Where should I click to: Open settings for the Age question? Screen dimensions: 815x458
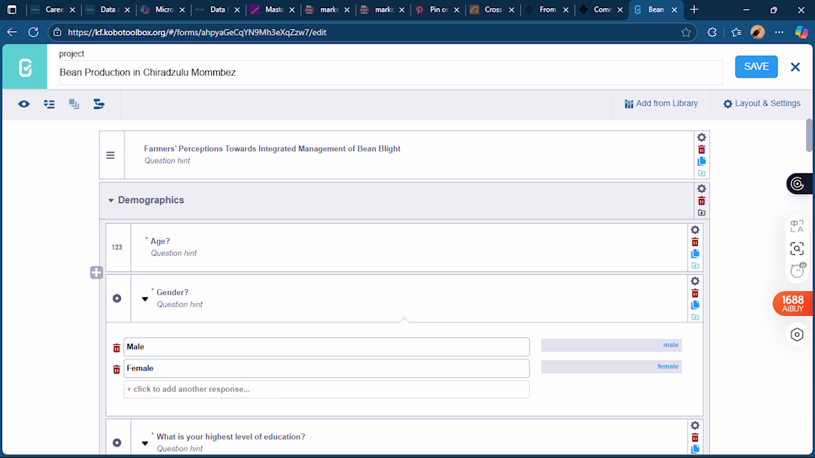(x=695, y=230)
